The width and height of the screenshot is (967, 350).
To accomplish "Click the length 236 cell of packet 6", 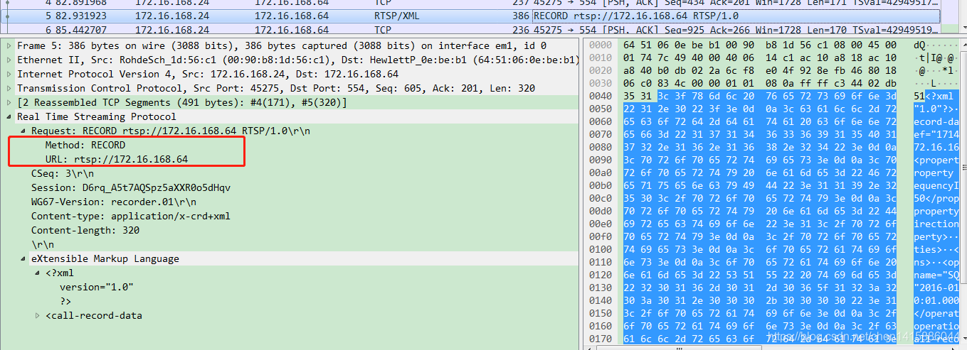I will pyautogui.click(x=521, y=30).
